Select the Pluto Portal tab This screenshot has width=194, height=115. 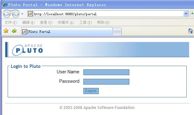67,32
